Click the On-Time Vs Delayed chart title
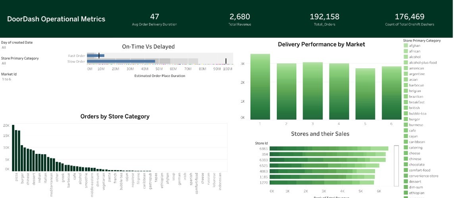 pyautogui.click(x=148, y=47)
